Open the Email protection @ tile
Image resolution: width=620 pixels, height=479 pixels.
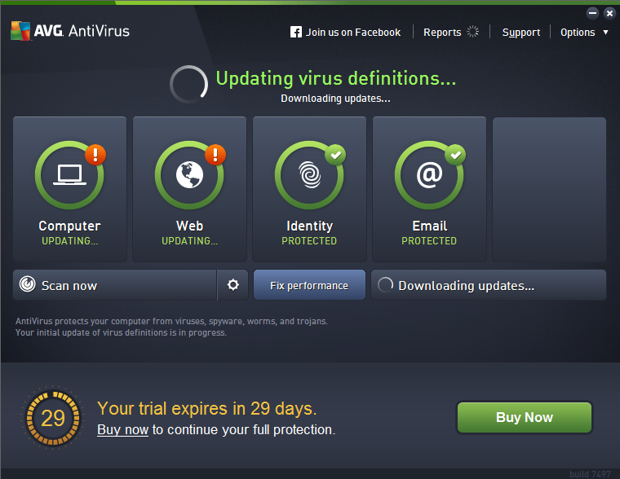click(429, 189)
